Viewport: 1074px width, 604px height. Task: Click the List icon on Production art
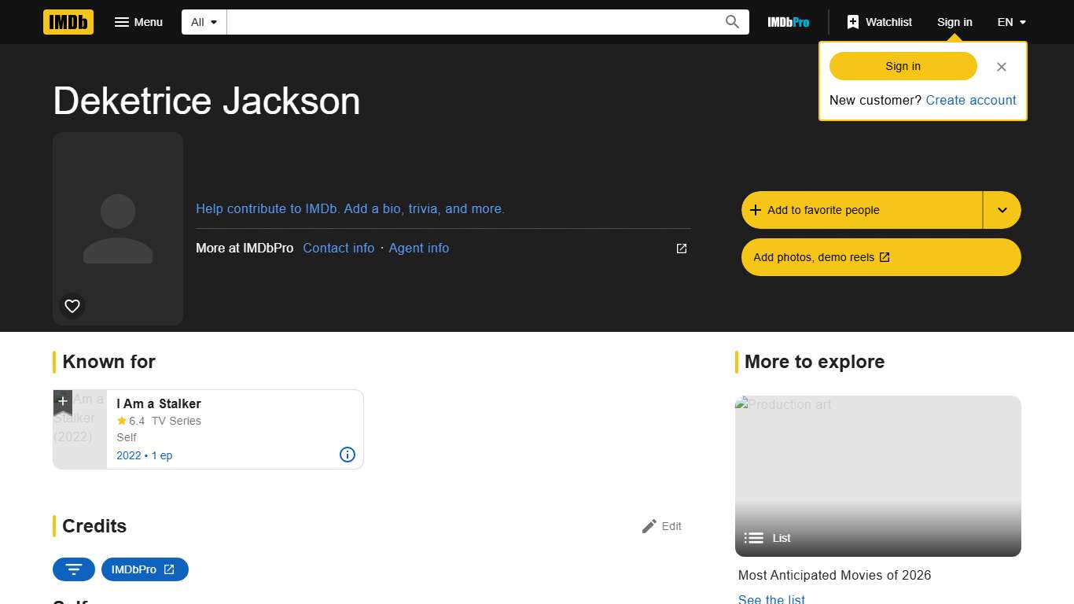pyautogui.click(x=755, y=538)
